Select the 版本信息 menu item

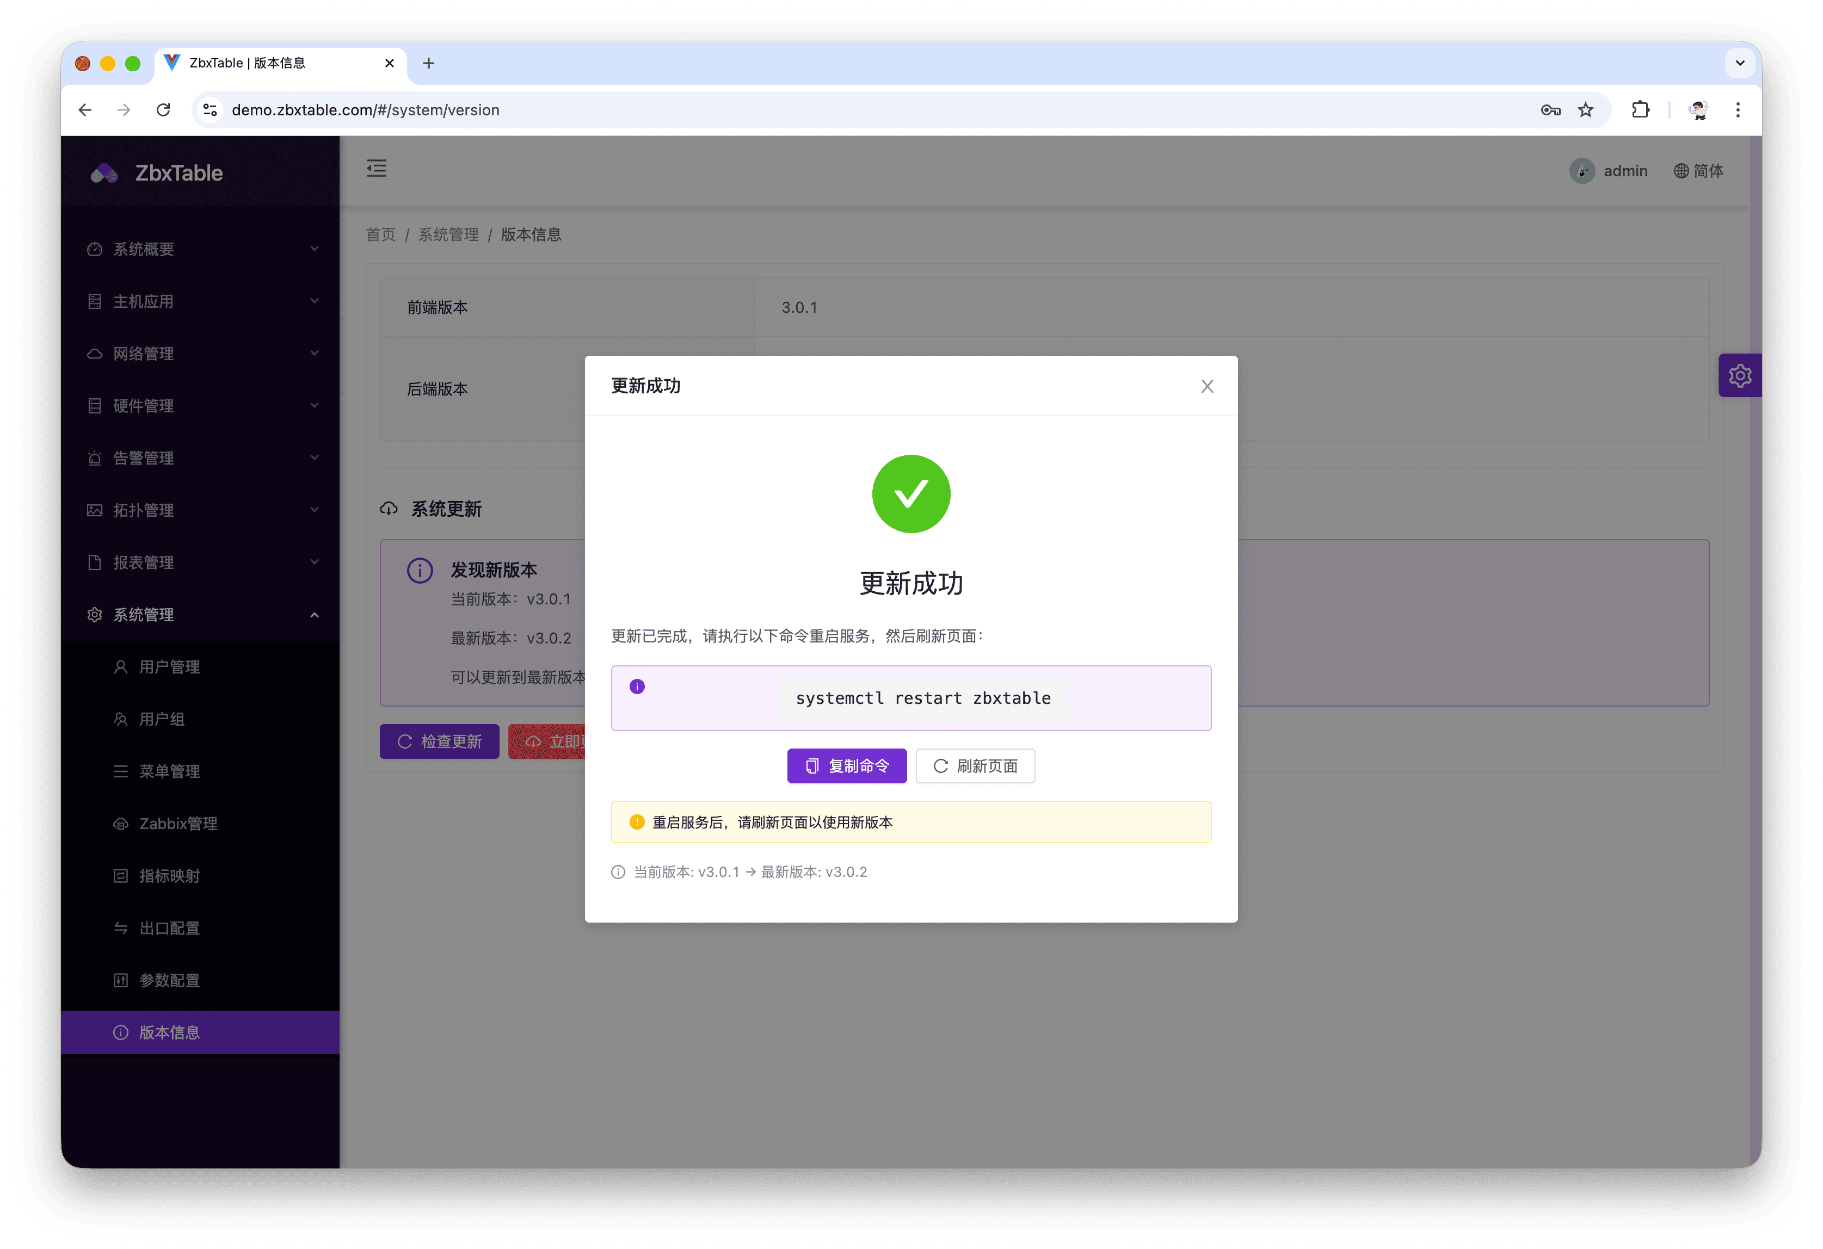[169, 1032]
